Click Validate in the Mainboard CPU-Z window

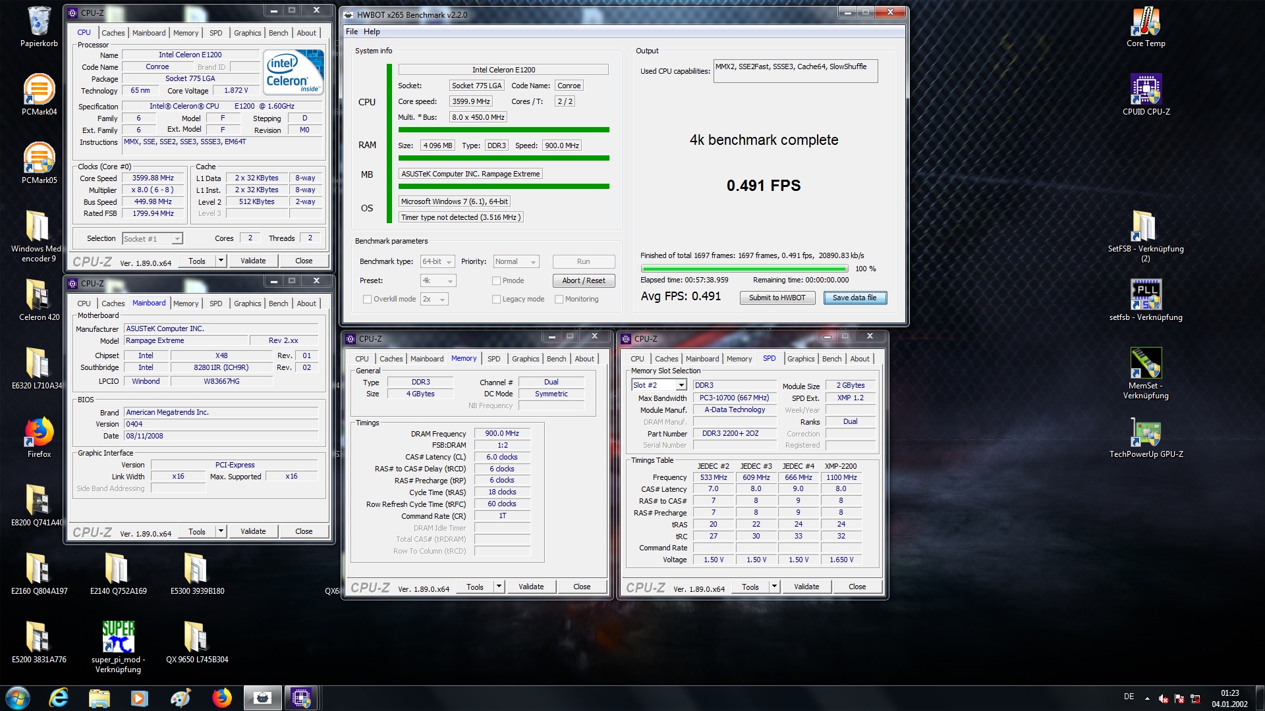coord(253,531)
